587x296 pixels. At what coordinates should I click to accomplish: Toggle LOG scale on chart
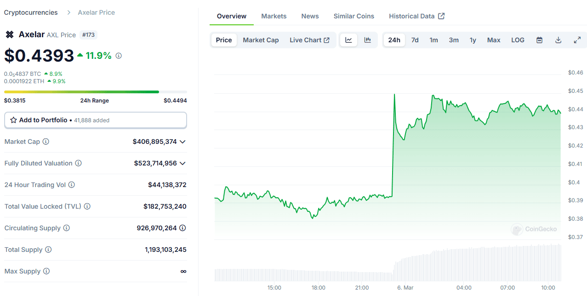(518, 40)
